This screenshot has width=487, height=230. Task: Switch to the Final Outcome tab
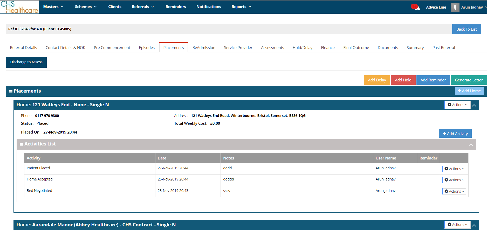356,48
